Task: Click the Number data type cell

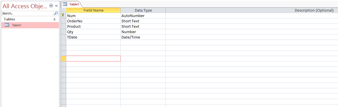Action: (x=143, y=32)
